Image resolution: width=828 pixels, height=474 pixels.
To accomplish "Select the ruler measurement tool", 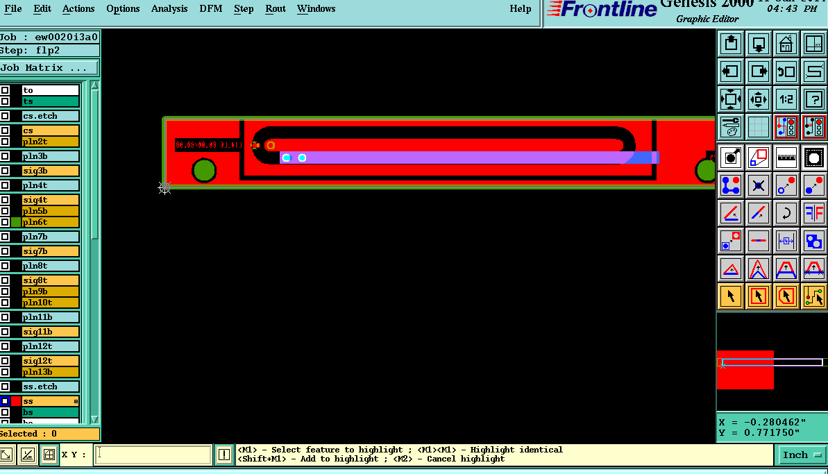I will (786, 158).
